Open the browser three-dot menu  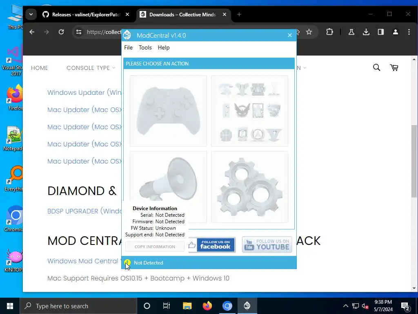pos(409,32)
